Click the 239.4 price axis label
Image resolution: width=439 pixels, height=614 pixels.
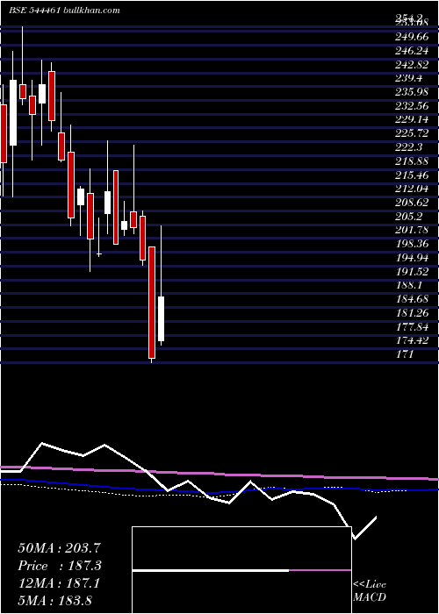pos(409,78)
